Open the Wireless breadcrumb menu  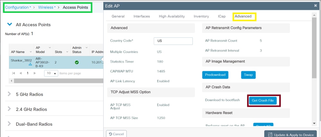(x=47, y=7)
